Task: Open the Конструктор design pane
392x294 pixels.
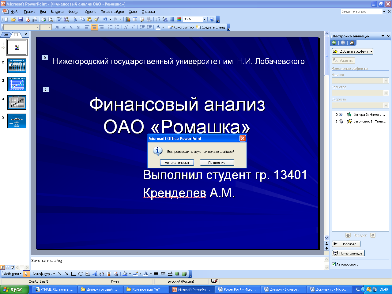Action: pos(181,27)
